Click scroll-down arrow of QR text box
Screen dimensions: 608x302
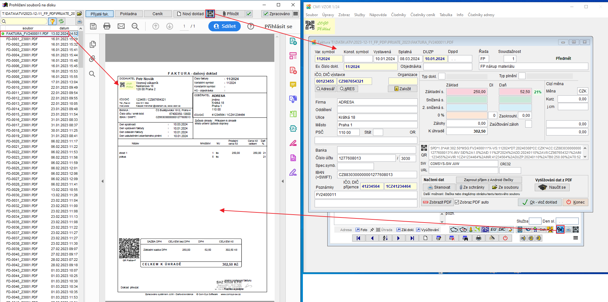585,157
